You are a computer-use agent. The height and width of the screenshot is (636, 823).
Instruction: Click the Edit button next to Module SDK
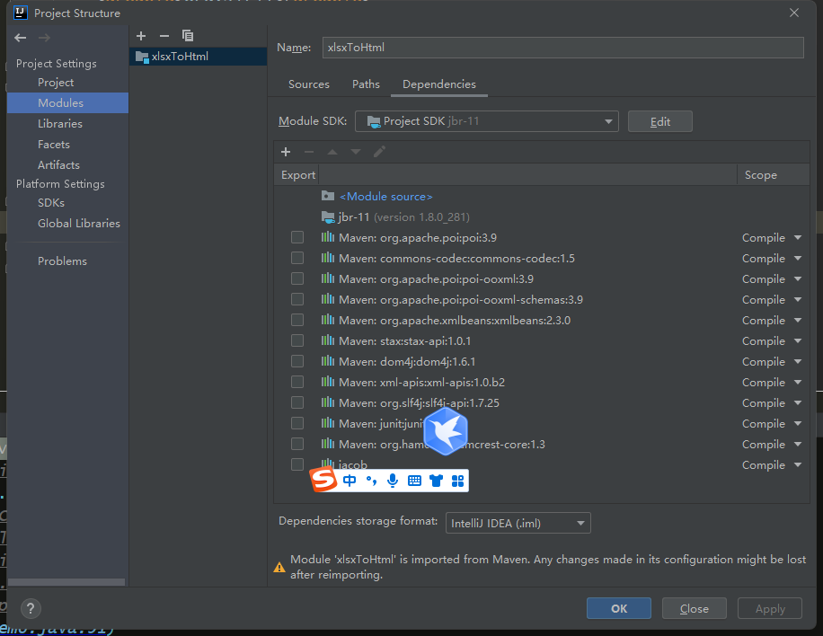click(659, 120)
